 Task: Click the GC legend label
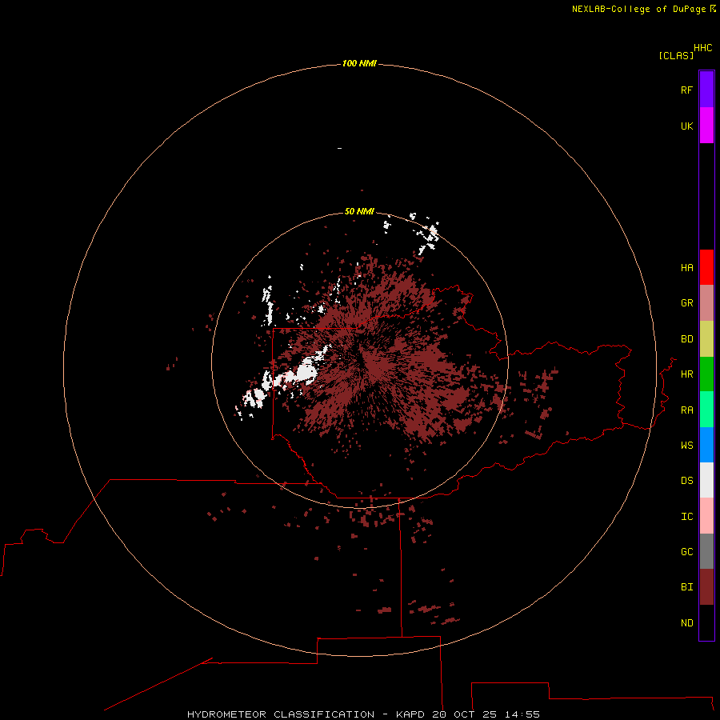pos(687,551)
